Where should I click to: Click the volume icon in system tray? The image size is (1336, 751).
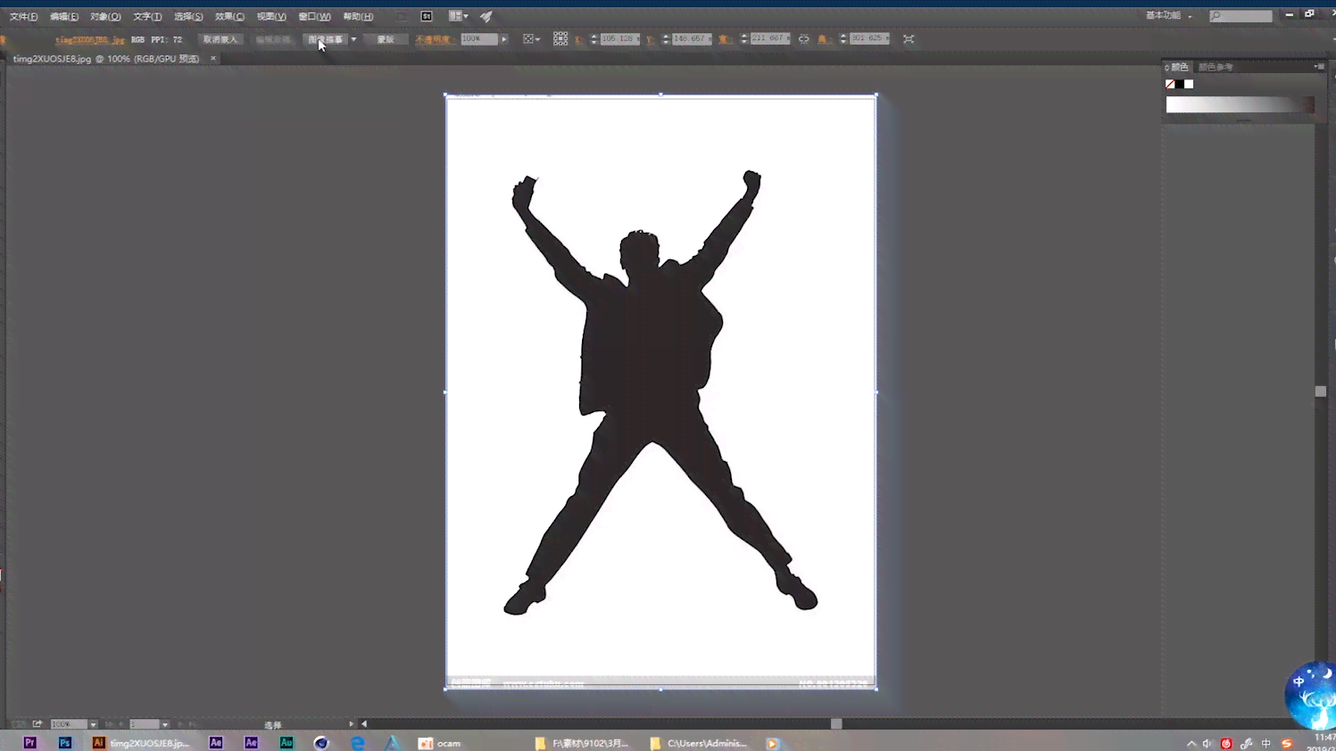[x=1207, y=744]
